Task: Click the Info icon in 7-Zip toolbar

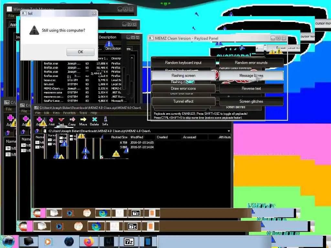Action: coord(105,119)
